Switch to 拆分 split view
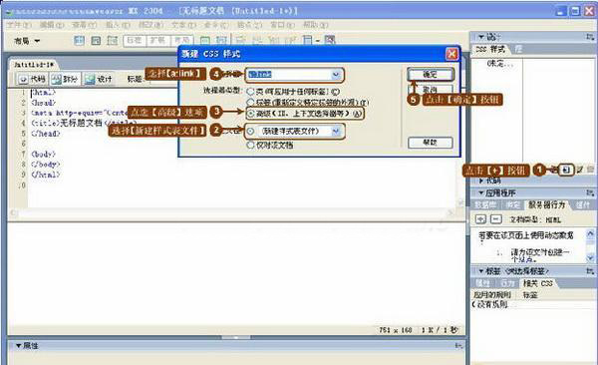598x365 pixels. (x=65, y=79)
